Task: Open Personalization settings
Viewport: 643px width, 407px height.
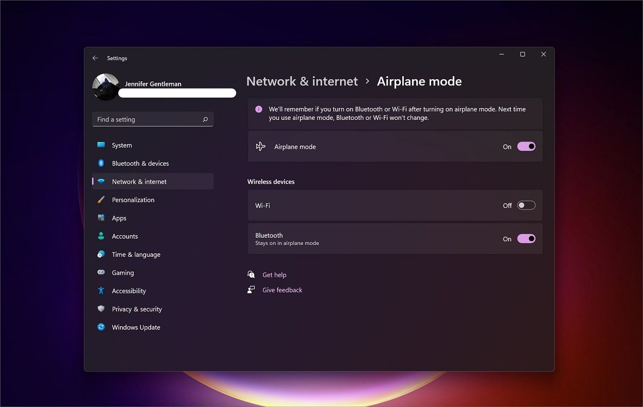Action: [153, 200]
